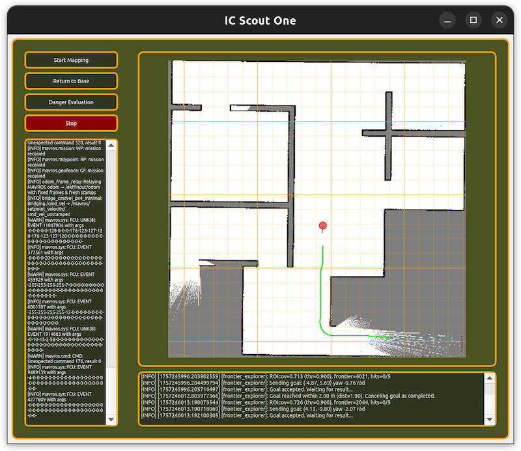Run the Danger Evaluation command

tap(71, 102)
